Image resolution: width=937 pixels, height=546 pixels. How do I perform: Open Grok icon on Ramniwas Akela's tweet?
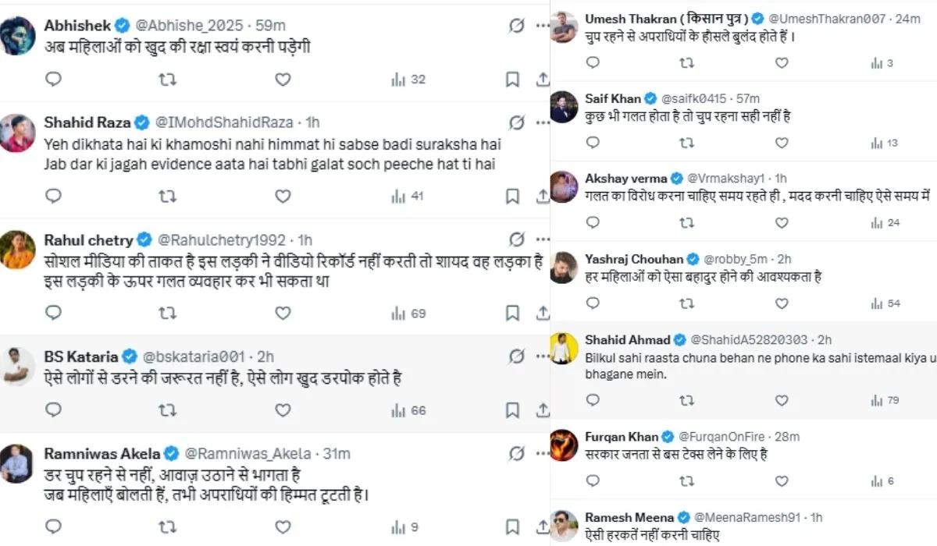pyautogui.click(x=516, y=453)
